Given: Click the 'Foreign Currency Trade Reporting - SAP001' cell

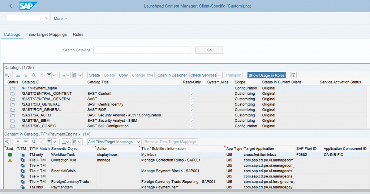Looking at the screenshot, I should (x=178, y=182).
